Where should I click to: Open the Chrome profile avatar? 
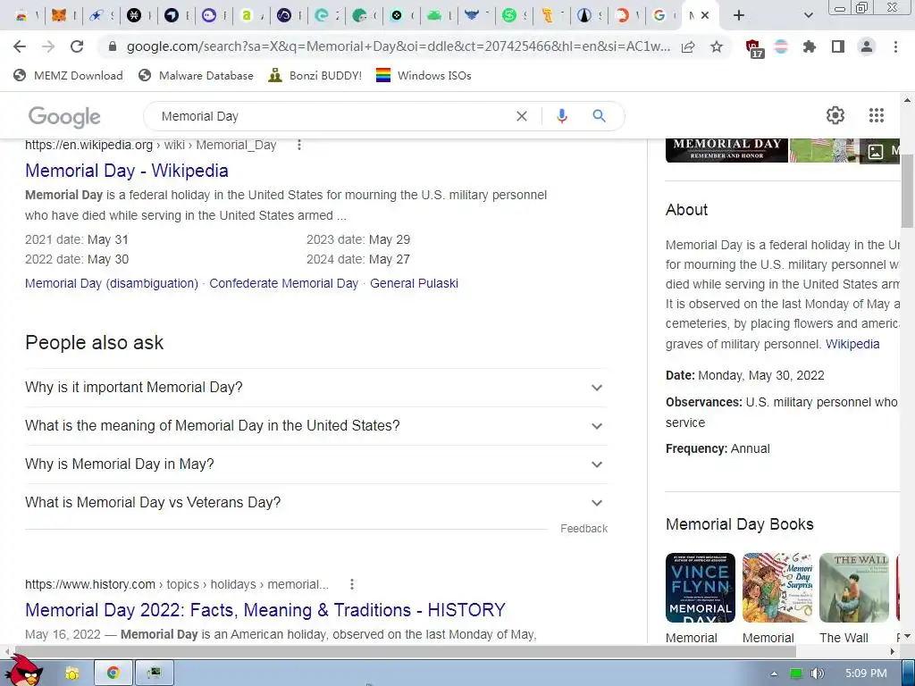click(x=867, y=46)
